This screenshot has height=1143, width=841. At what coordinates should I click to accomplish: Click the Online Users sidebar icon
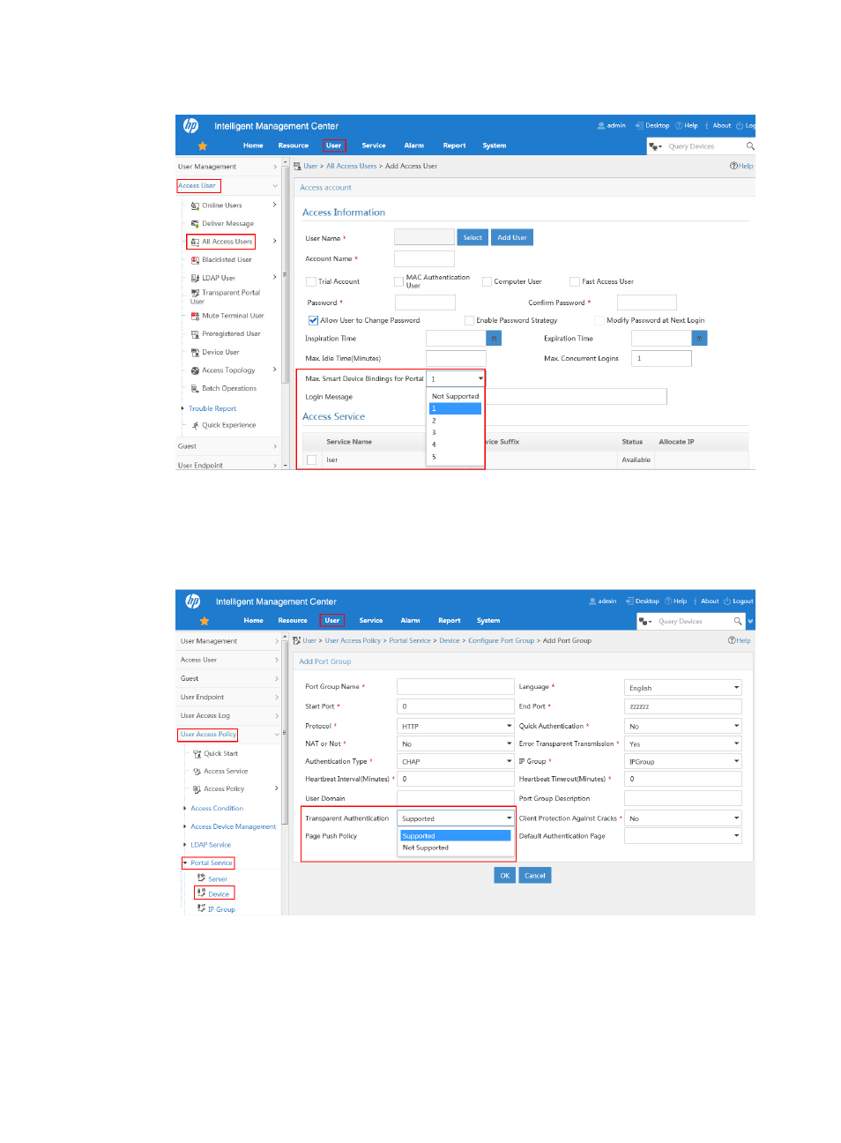click(195, 205)
